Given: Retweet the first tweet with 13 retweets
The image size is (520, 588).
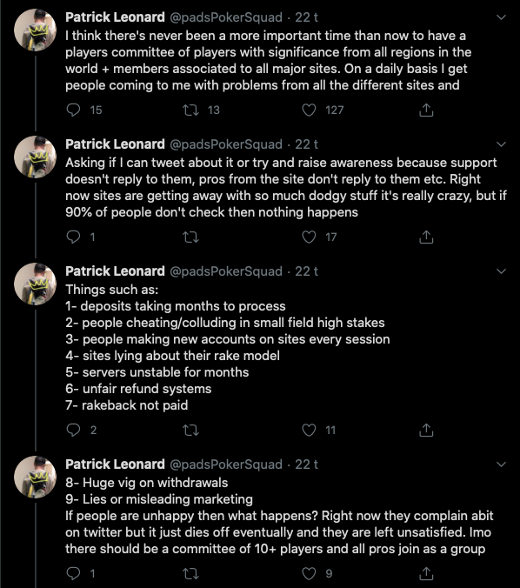Looking at the screenshot, I should point(190,110).
